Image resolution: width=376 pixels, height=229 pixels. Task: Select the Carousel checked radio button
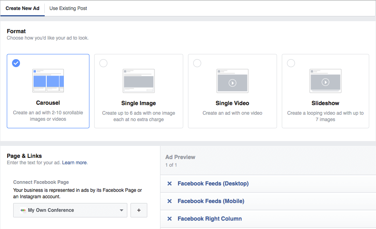coord(16,63)
